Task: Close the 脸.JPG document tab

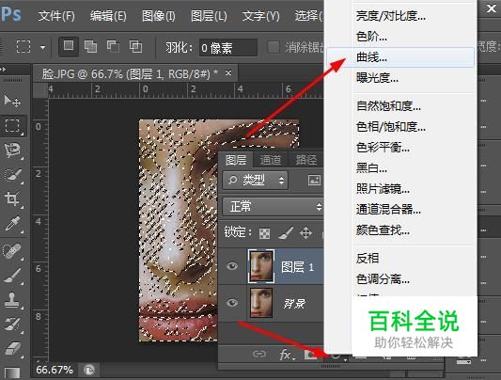Action: (228, 73)
